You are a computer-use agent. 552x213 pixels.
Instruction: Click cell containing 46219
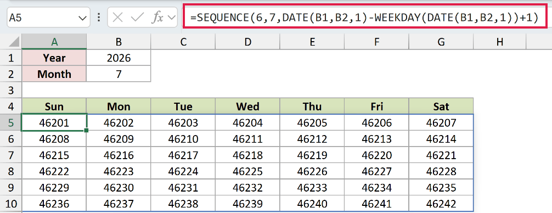click(x=312, y=155)
